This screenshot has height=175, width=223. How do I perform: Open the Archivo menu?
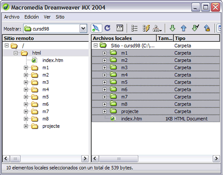click(12, 17)
